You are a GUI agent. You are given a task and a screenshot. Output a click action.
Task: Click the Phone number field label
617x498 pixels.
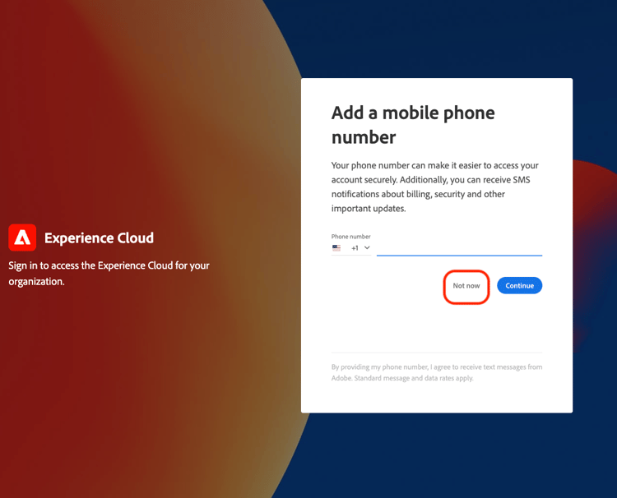pyautogui.click(x=351, y=236)
